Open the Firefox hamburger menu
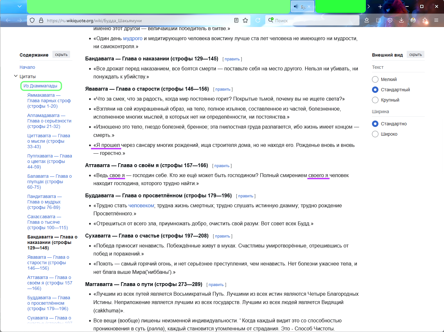Viewport: 444px width, 332px height. (x=436, y=20)
